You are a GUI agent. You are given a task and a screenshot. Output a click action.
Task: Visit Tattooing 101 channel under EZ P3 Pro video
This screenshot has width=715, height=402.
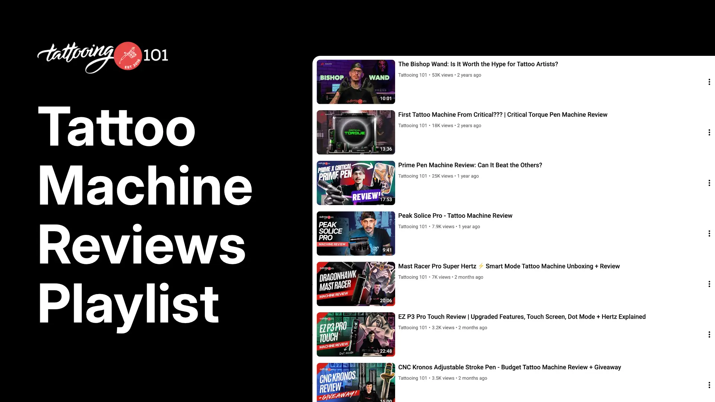tap(413, 328)
